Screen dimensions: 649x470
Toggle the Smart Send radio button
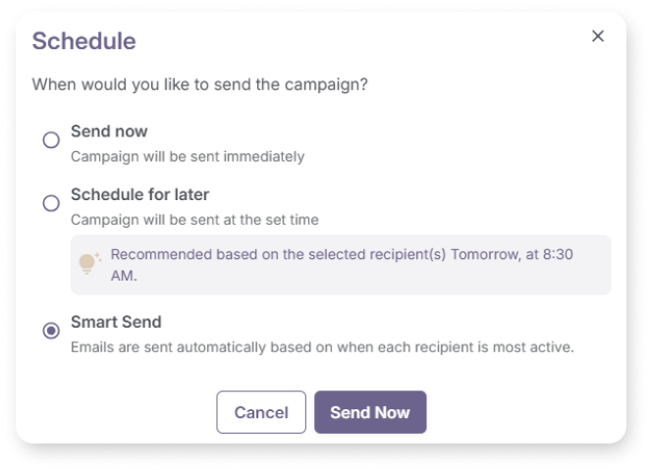[51, 331]
